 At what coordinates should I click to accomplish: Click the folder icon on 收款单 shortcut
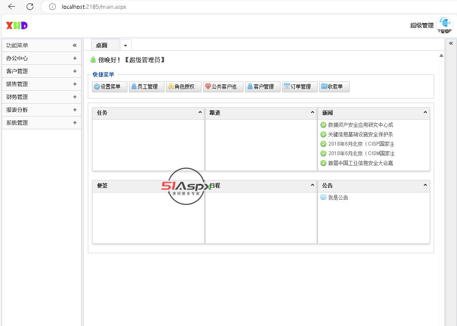click(324, 86)
